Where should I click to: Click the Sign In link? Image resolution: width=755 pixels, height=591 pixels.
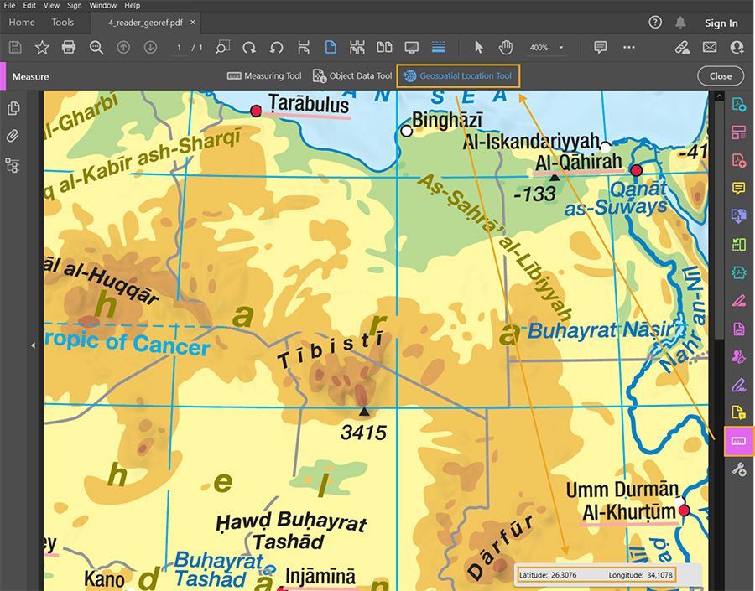click(x=721, y=23)
